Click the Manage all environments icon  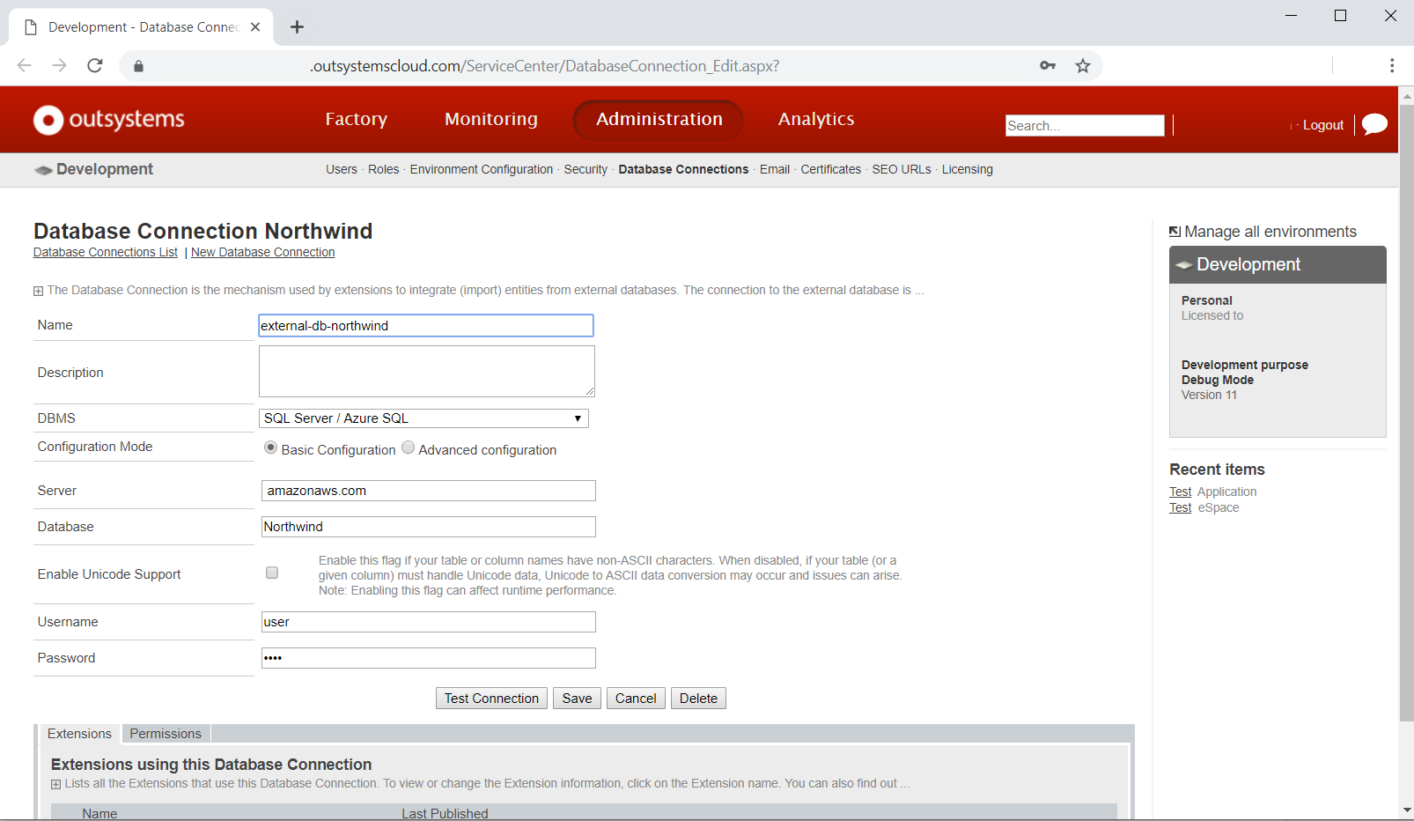coord(1175,231)
